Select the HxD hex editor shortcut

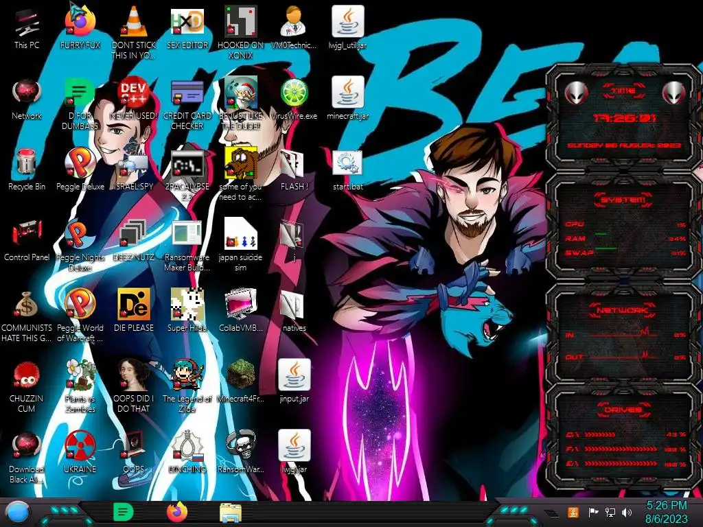187,23
